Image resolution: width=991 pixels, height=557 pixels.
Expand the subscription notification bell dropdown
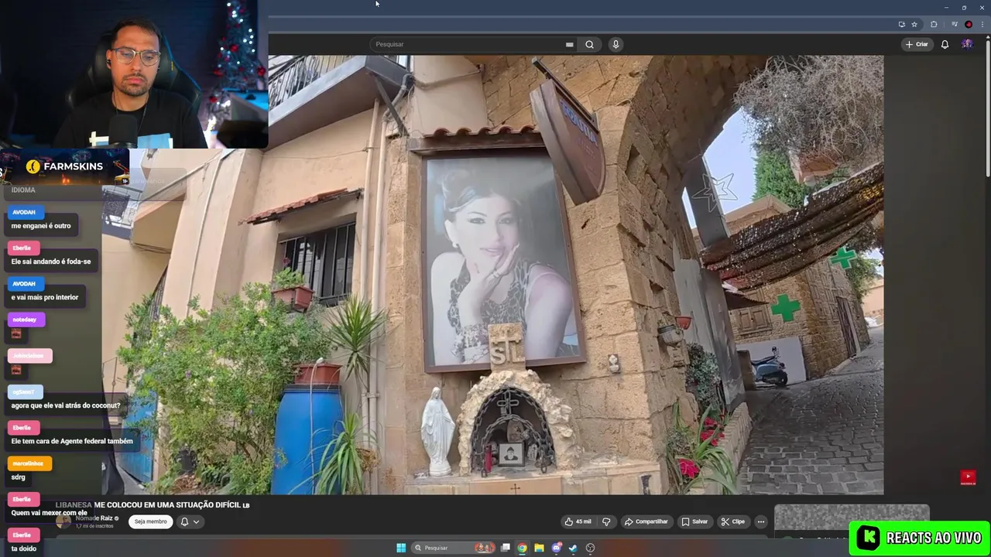[x=190, y=521]
